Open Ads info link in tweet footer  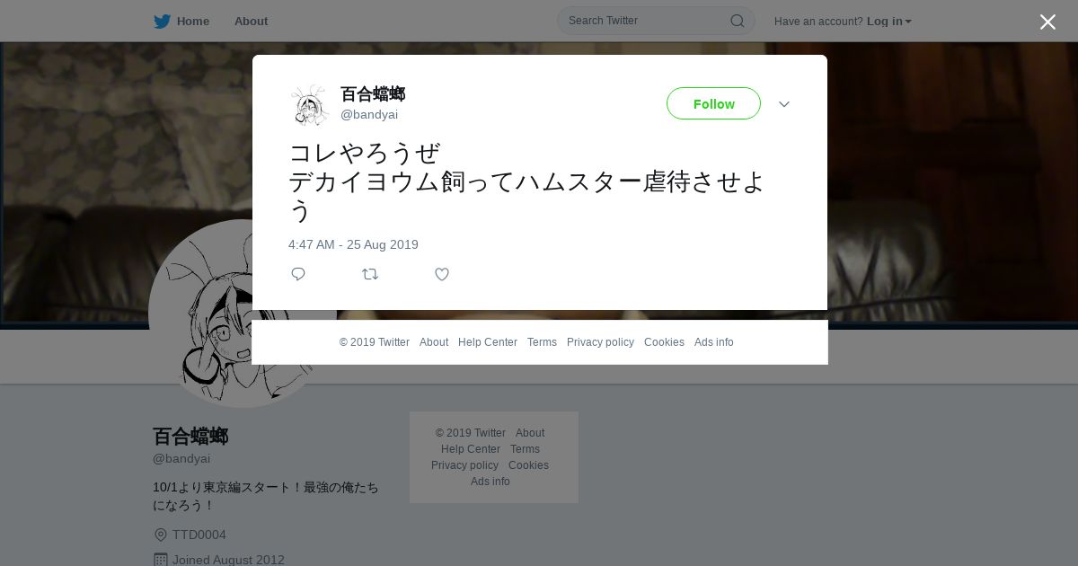(714, 342)
